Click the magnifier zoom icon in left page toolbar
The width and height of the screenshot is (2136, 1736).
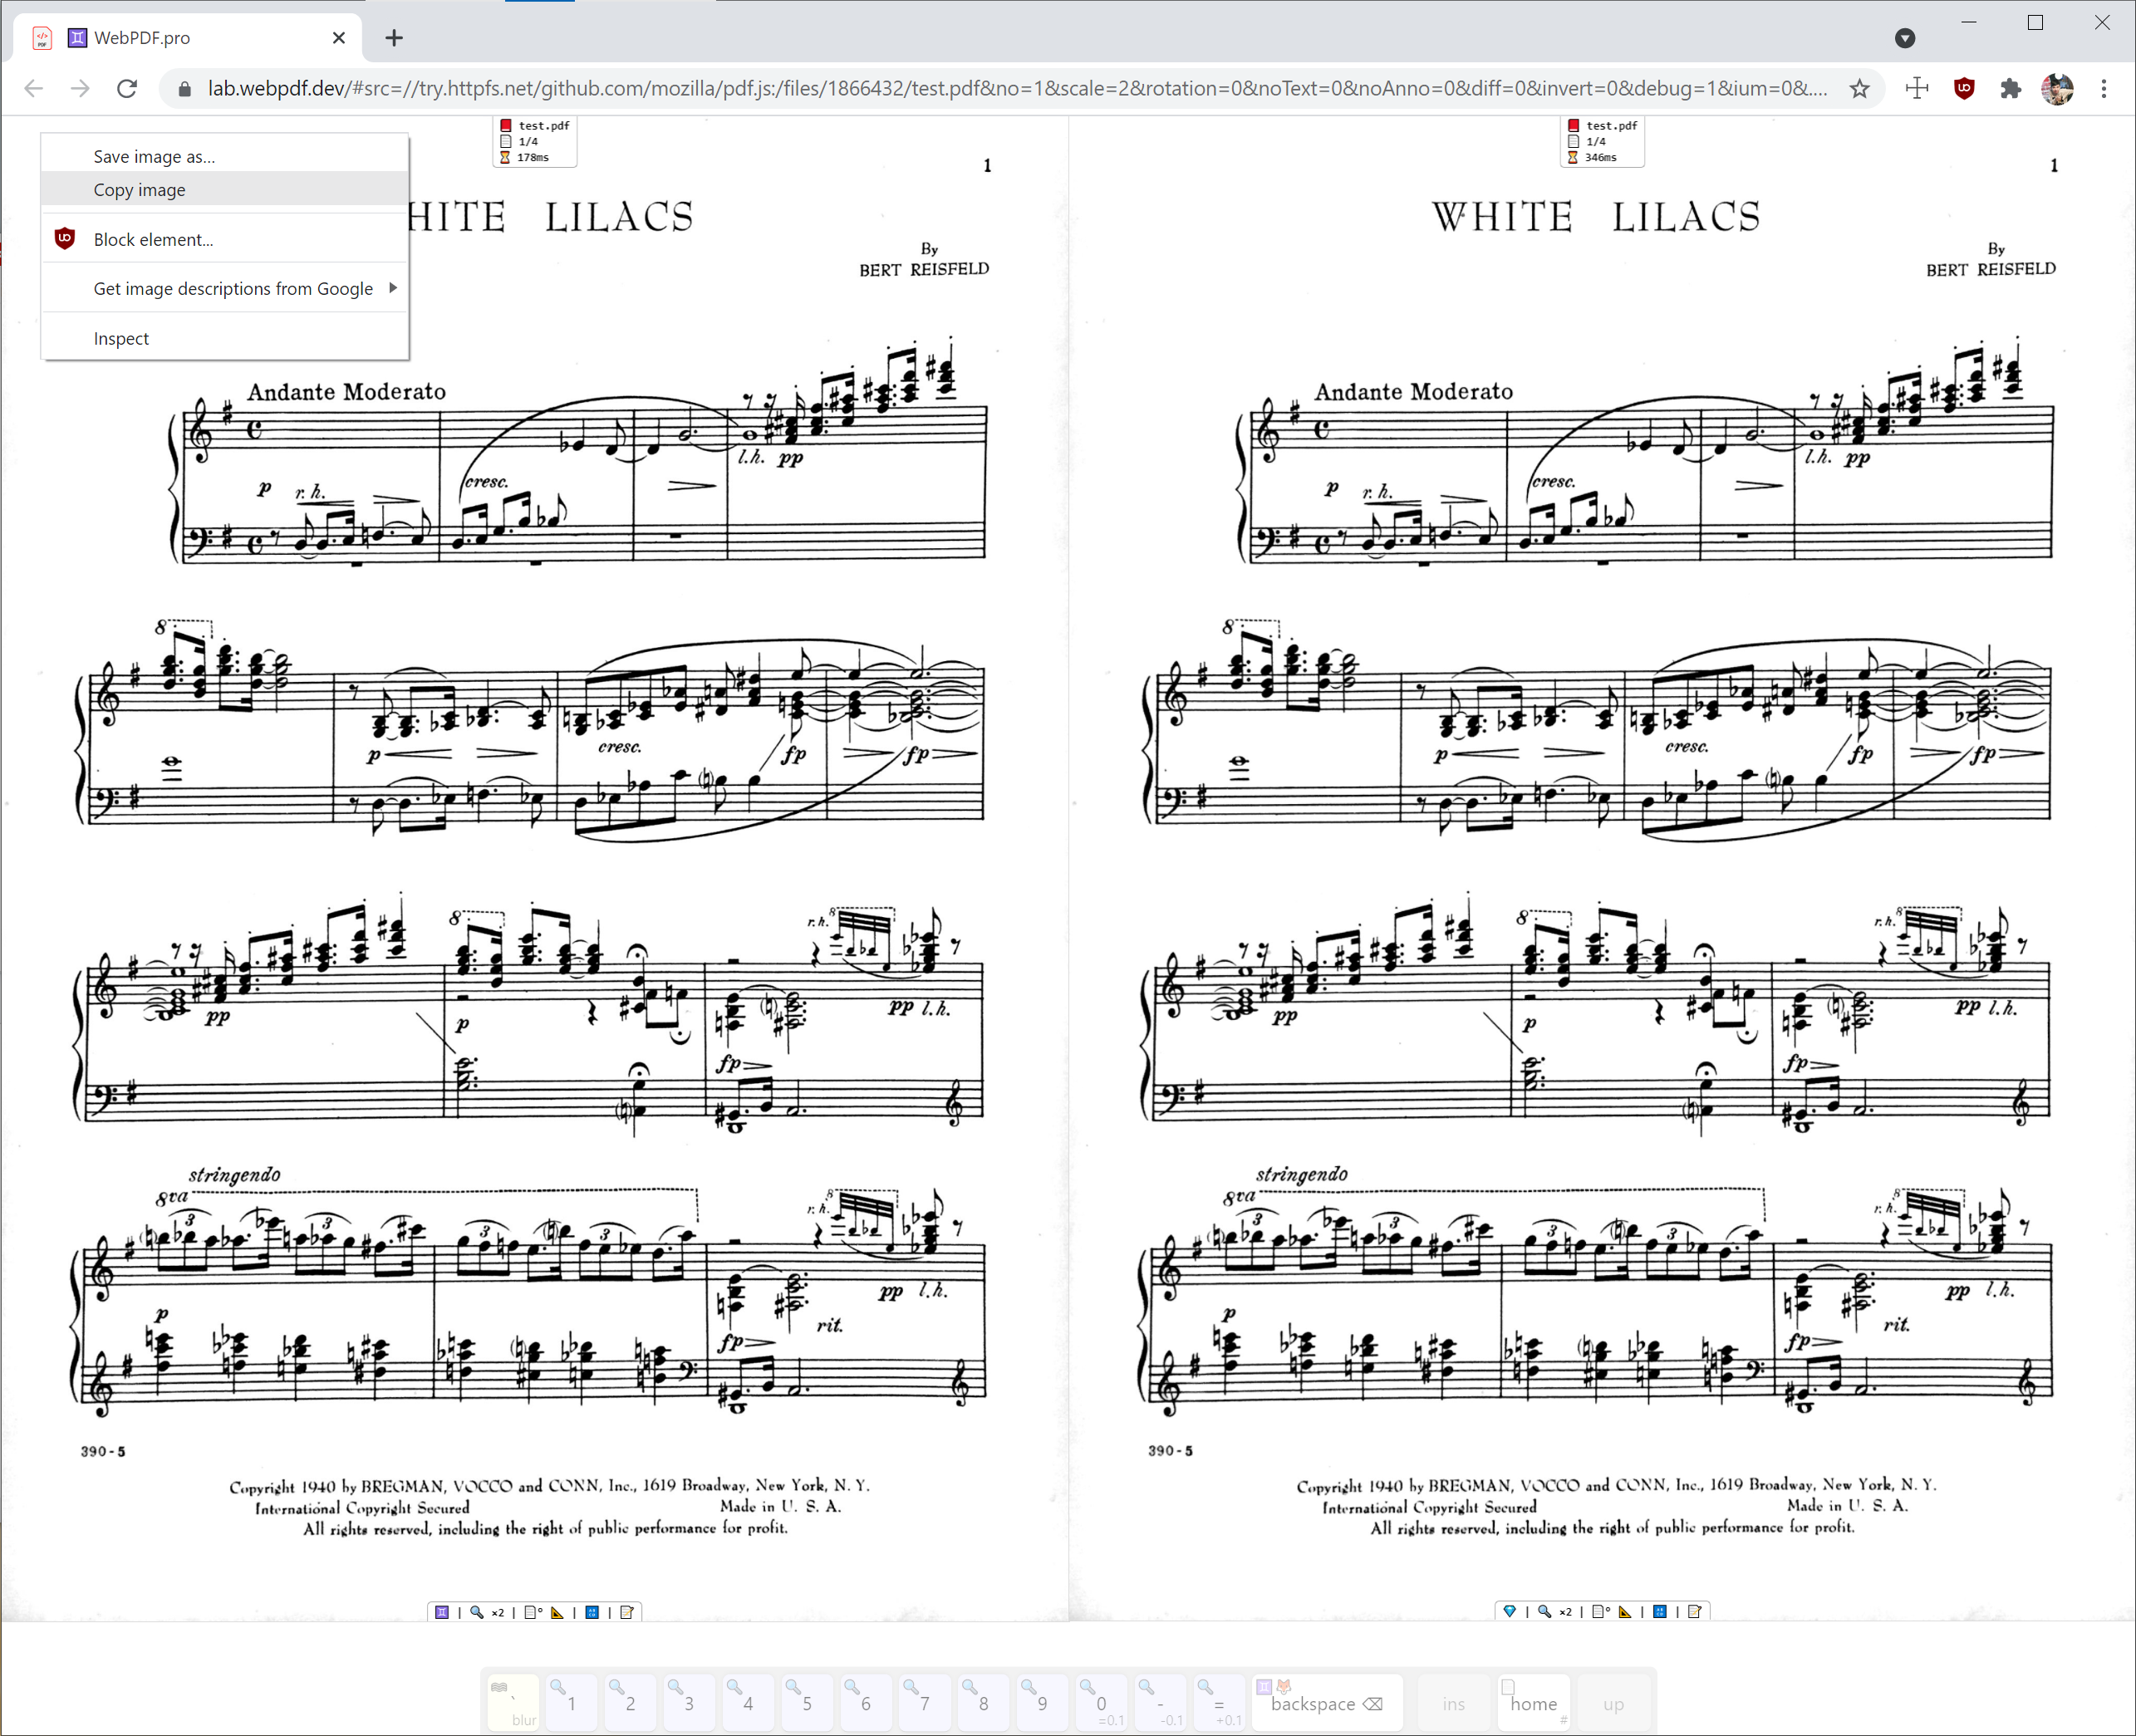pos(477,1612)
